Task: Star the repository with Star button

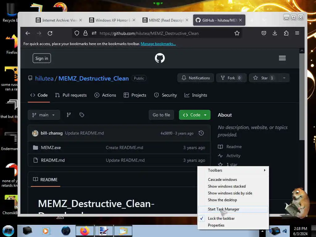Action: point(264,78)
